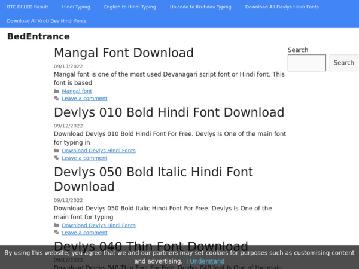Open Devlys 010 Bold Hindi Font Download post

pos(169,112)
